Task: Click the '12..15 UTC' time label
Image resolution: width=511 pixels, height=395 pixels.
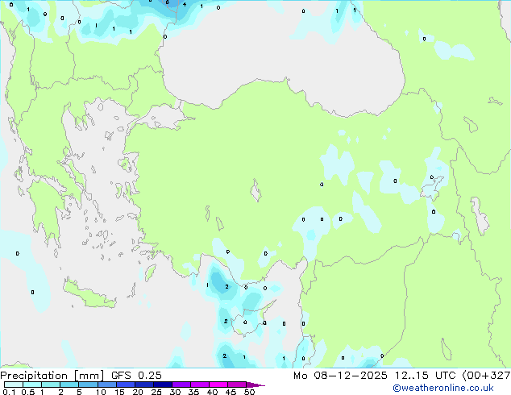Action: [425, 376]
